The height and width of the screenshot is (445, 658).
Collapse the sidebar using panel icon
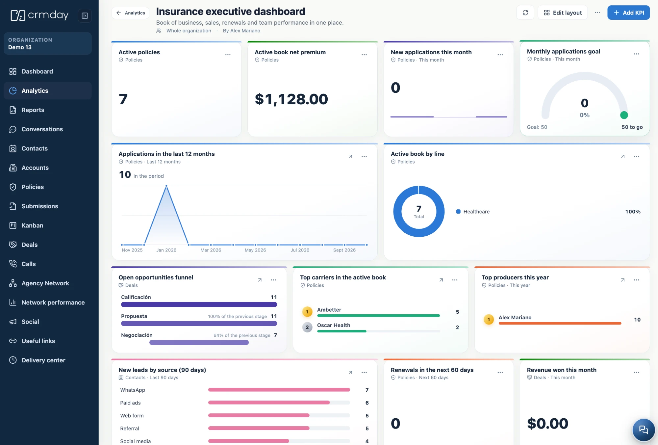coord(85,15)
